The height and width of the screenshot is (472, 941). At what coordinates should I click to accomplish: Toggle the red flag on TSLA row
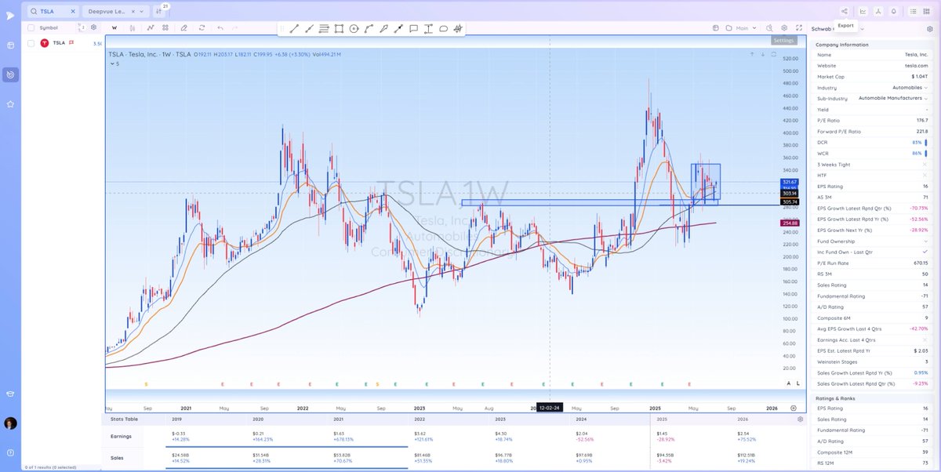71,43
